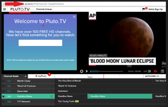This screenshot has height=107, width=168.
Task: Open the notifications flag icon
Action: (143, 9)
